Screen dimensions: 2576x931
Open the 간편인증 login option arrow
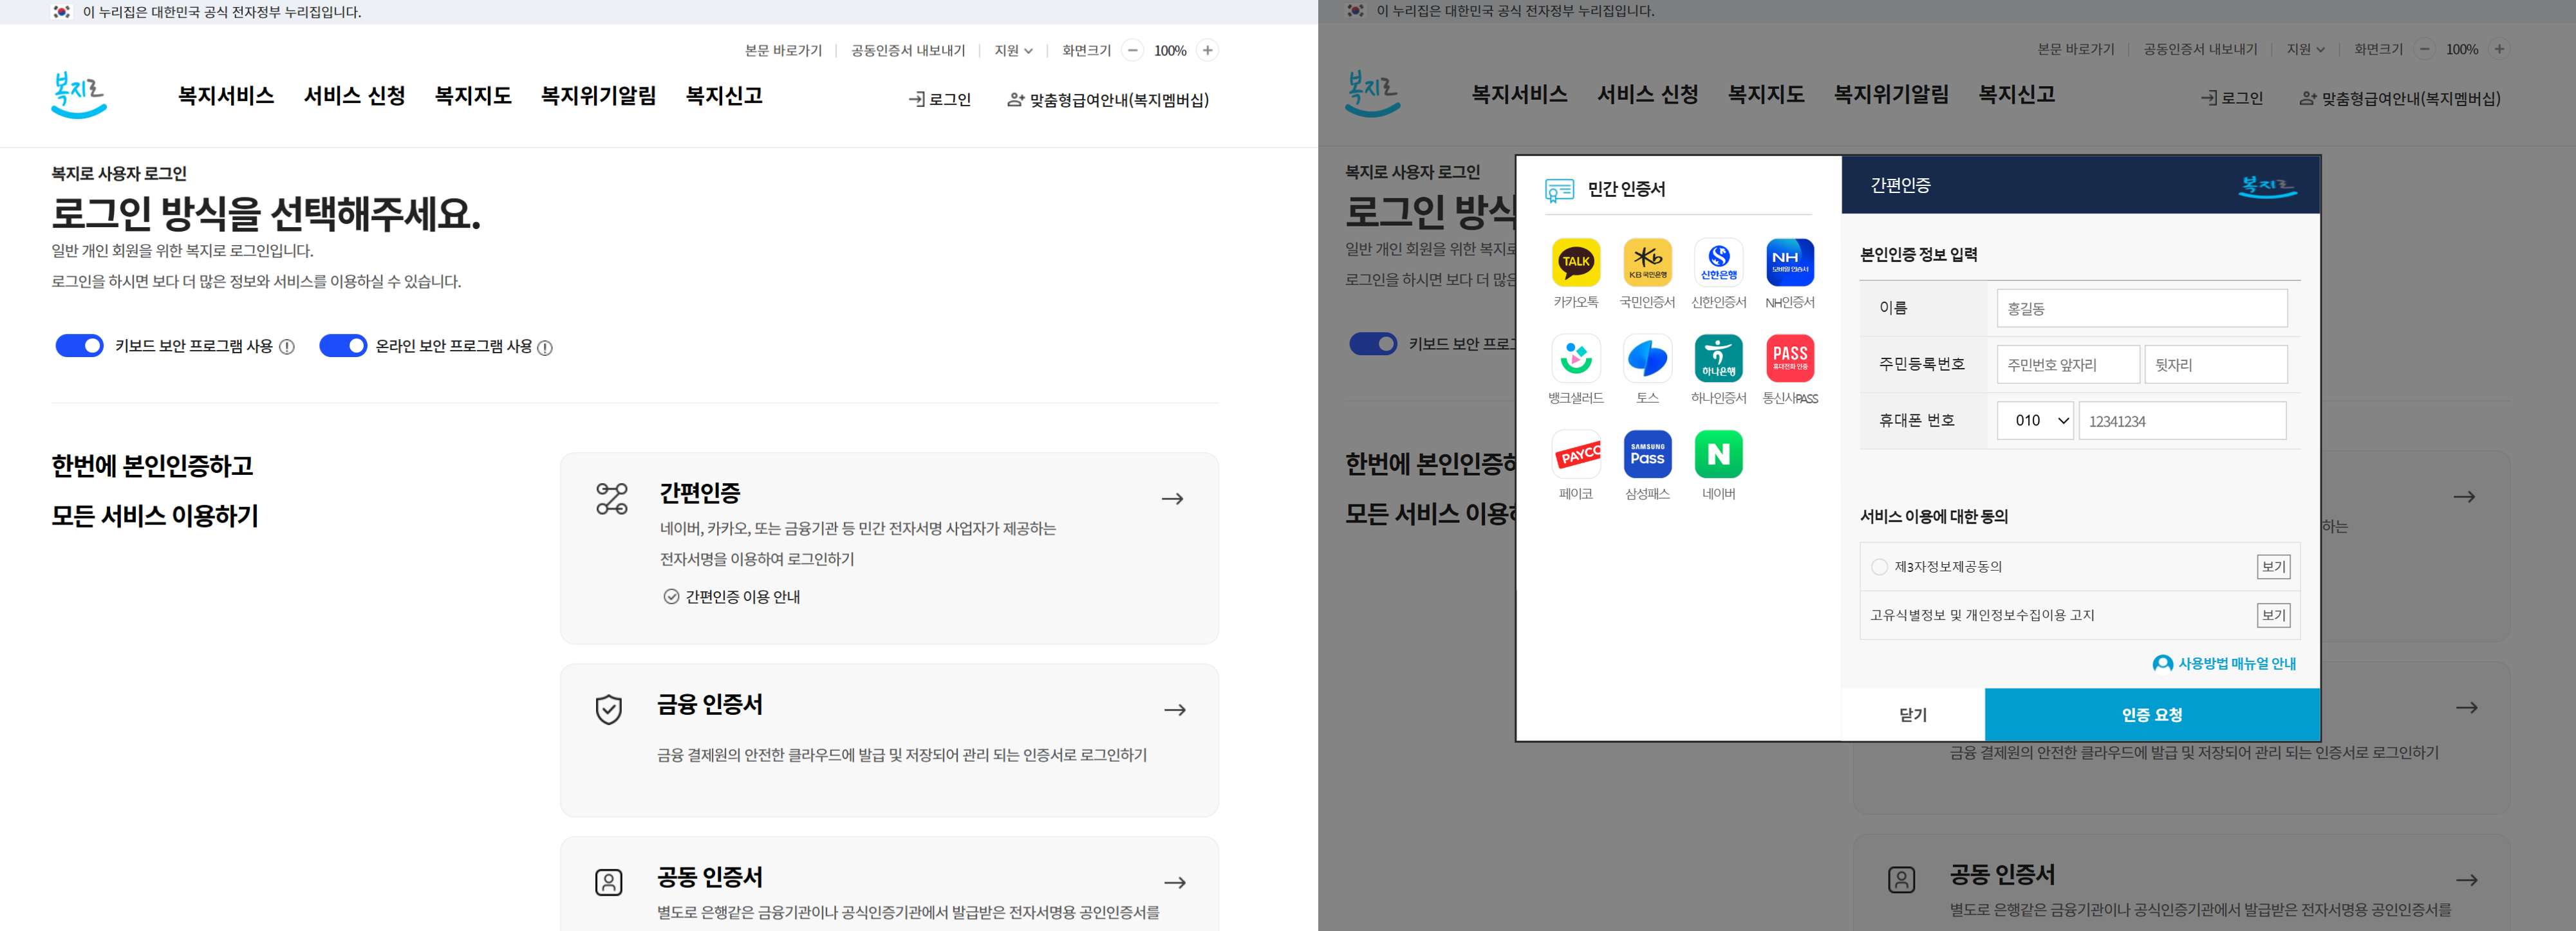pyautogui.click(x=1172, y=498)
